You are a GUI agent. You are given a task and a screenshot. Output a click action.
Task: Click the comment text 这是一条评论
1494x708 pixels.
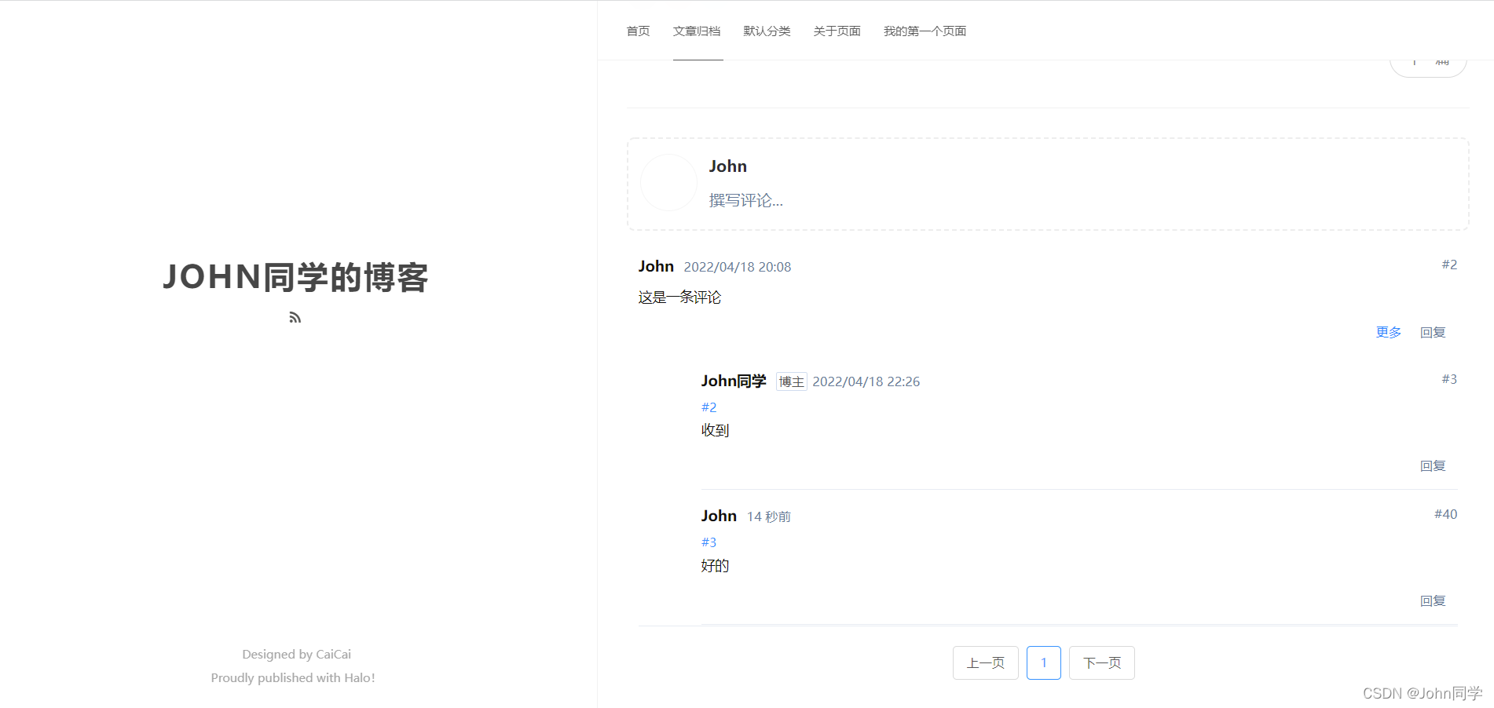679,297
